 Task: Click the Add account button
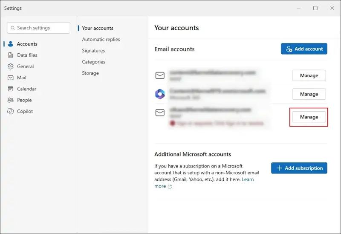coord(304,49)
